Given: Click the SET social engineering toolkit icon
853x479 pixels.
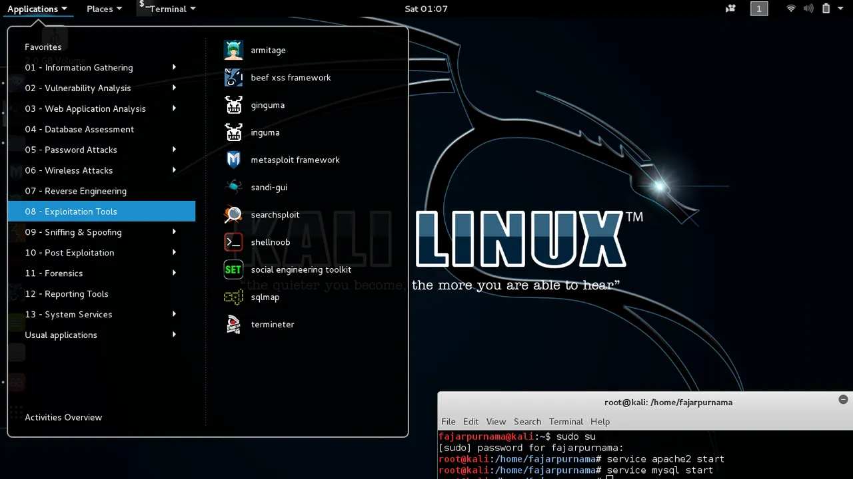Looking at the screenshot, I should pos(233,269).
